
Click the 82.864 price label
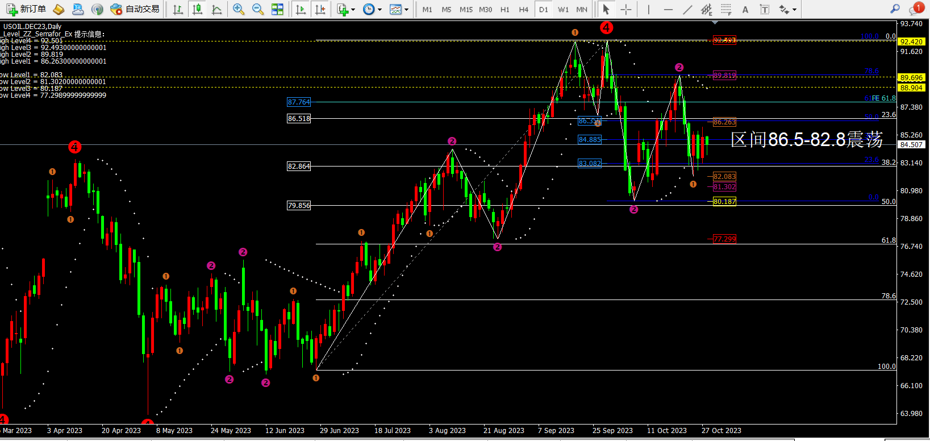click(x=299, y=167)
